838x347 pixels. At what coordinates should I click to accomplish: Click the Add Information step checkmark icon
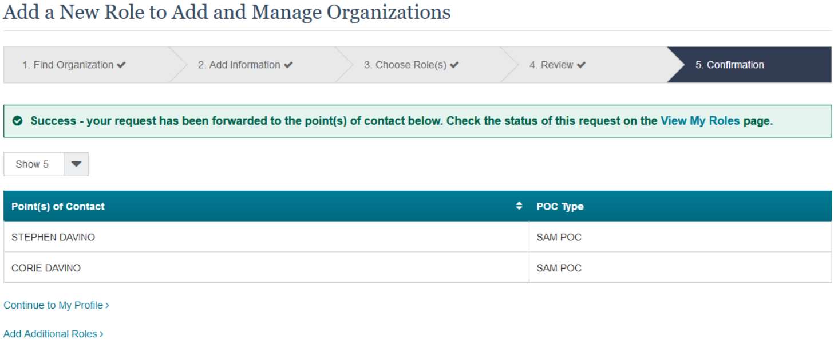coord(288,65)
